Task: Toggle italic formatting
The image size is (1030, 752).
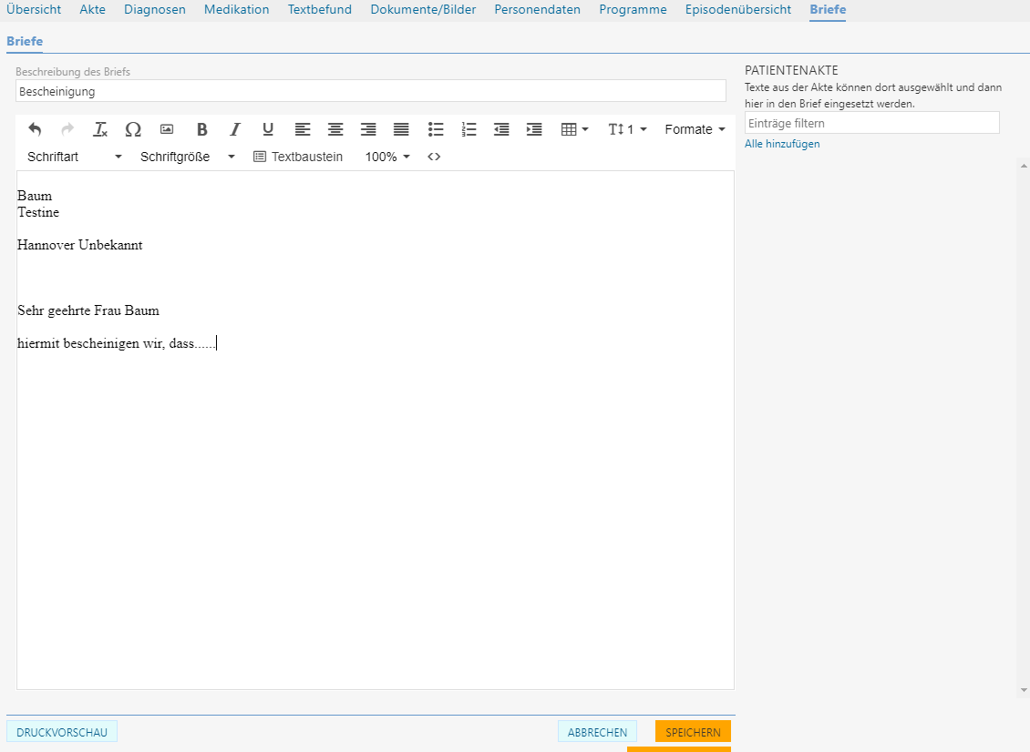Action: click(235, 129)
